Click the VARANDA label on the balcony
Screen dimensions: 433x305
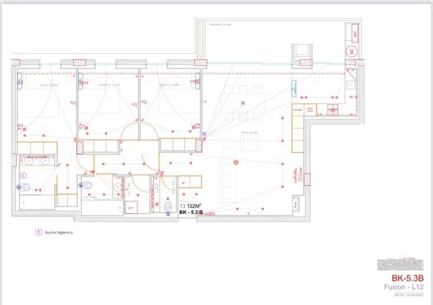(x=220, y=25)
